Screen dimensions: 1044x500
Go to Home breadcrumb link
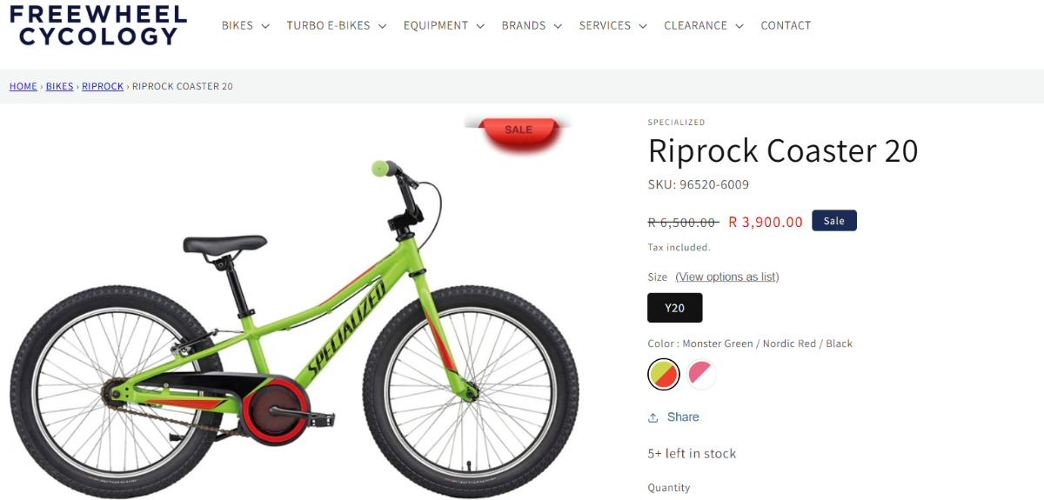(x=23, y=86)
